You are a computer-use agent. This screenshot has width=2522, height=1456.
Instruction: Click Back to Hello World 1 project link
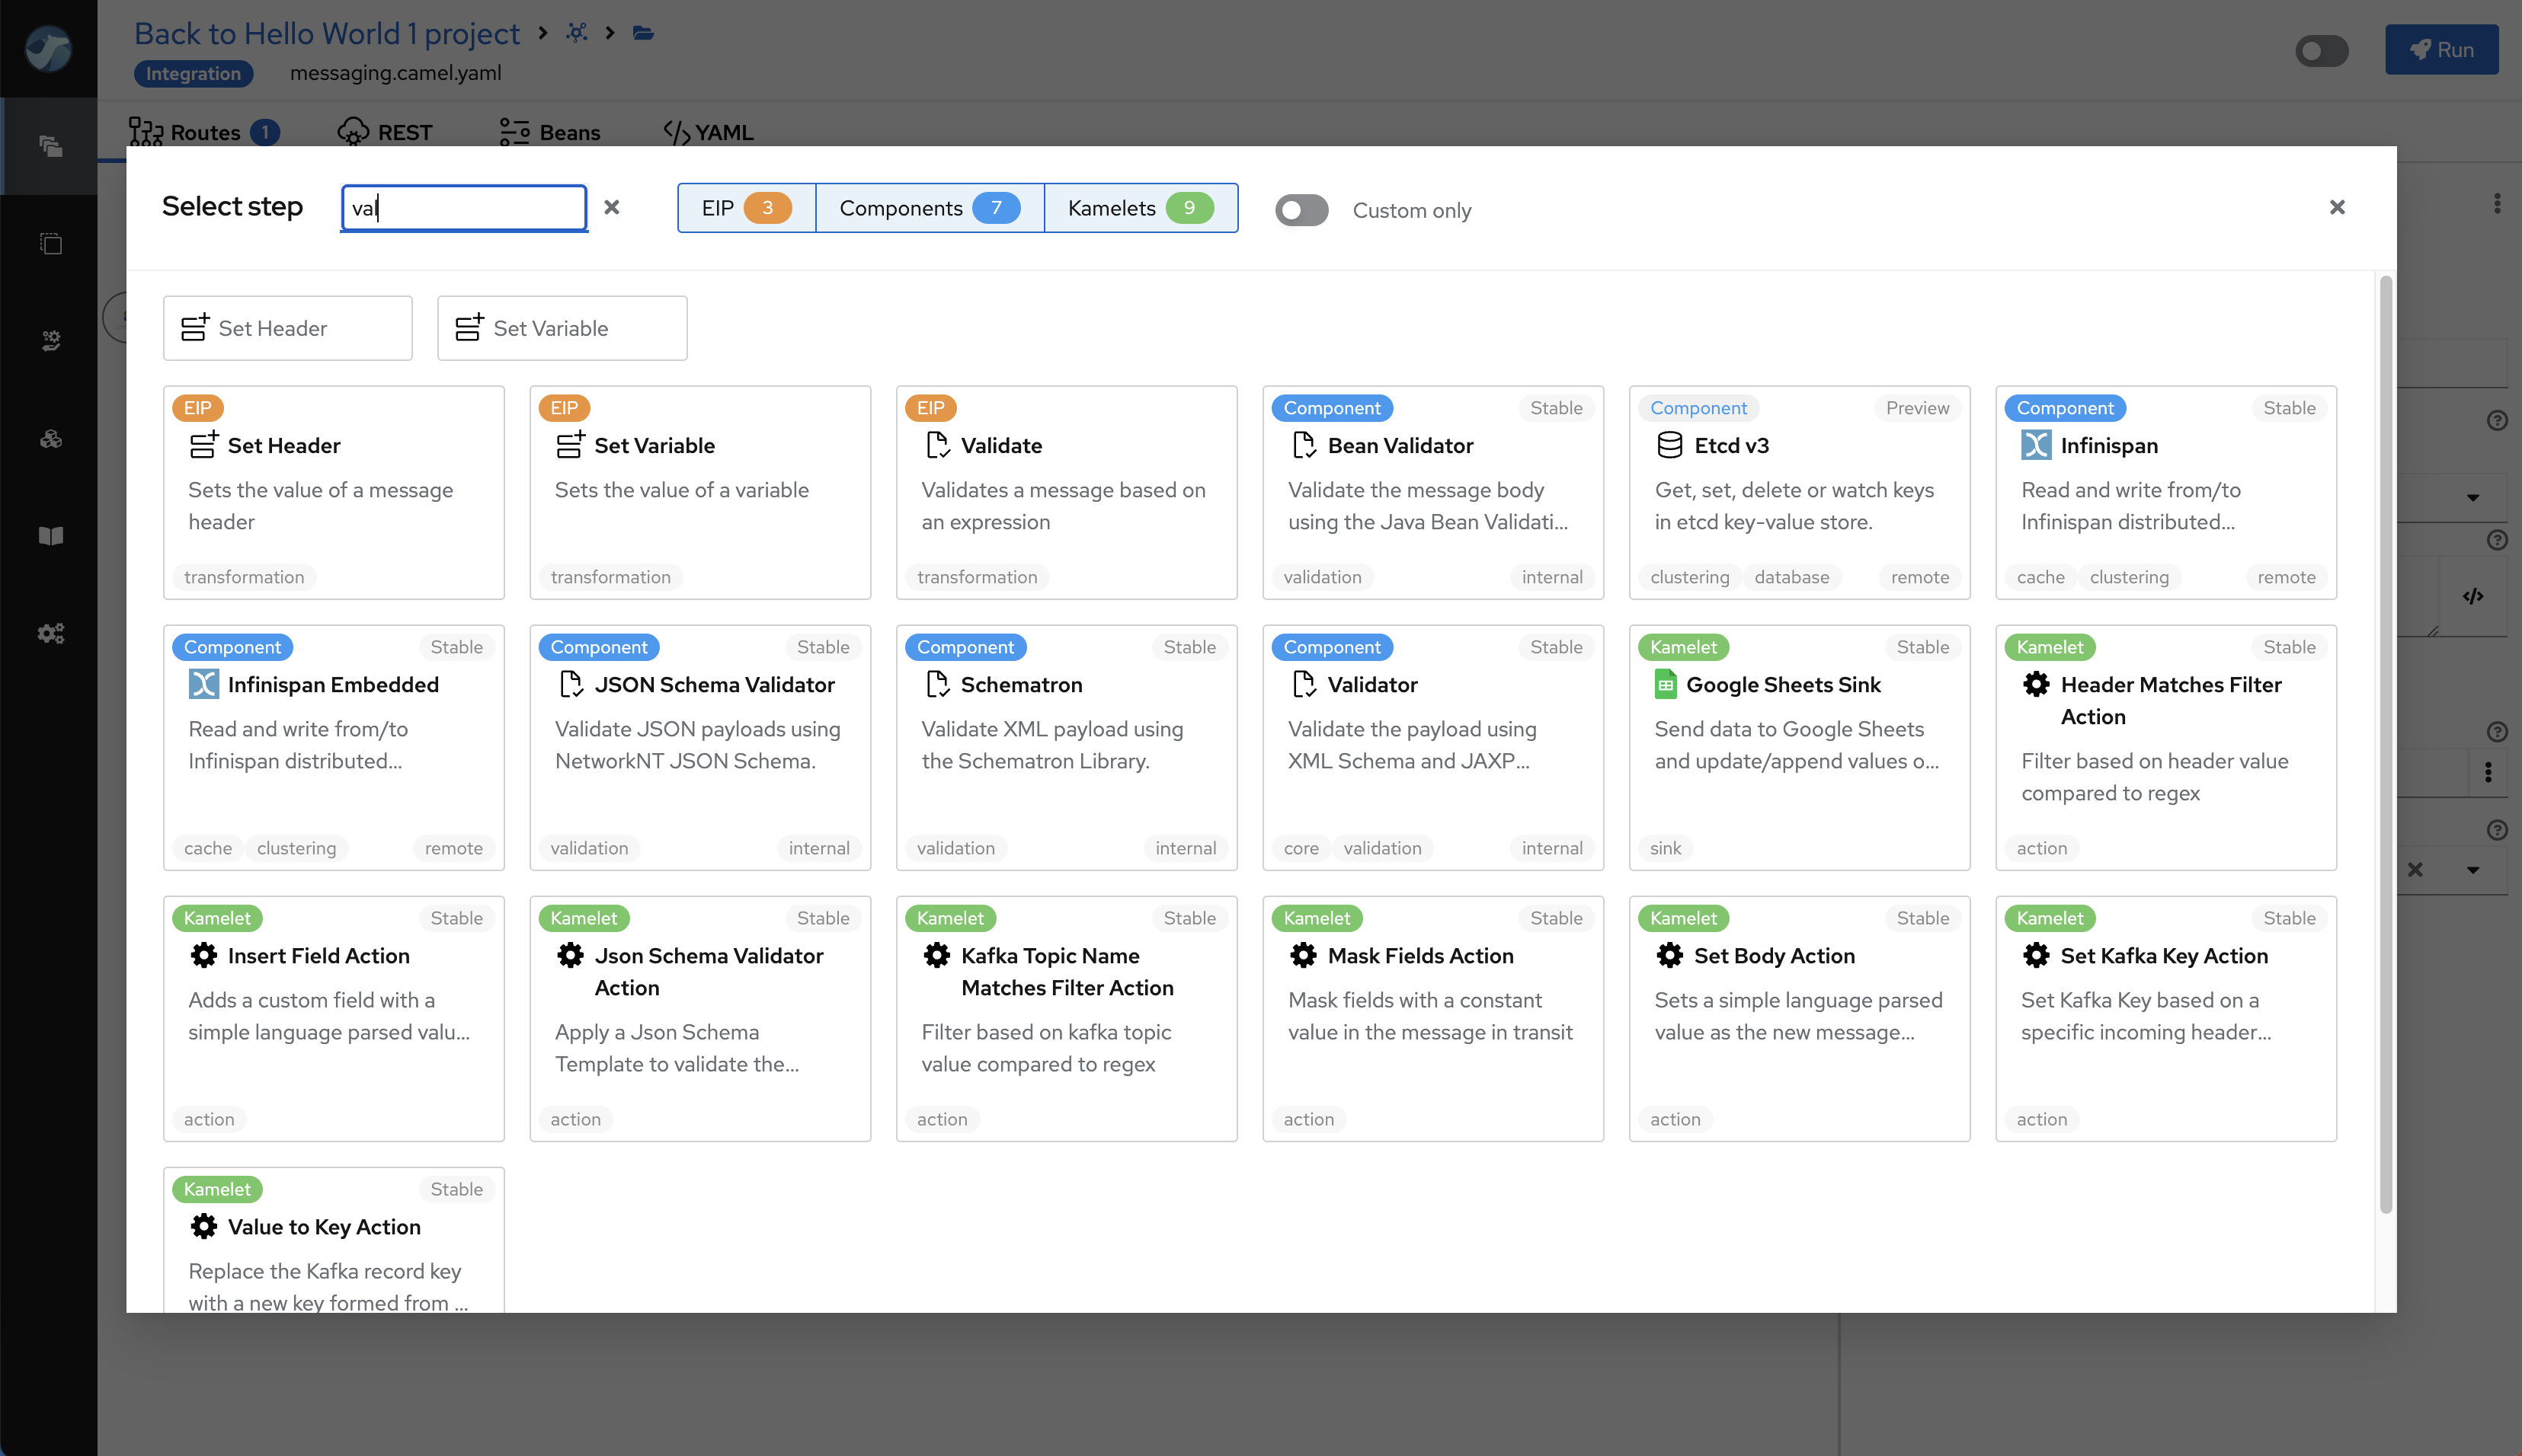(x=326, y=33)
